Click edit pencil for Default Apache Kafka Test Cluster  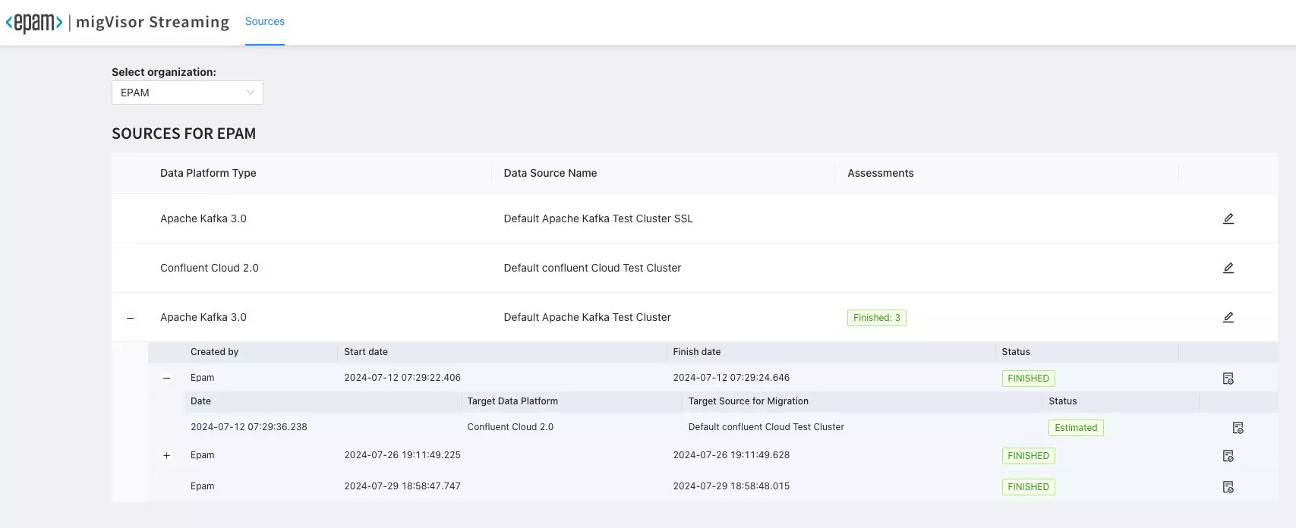pos(1228,317)
